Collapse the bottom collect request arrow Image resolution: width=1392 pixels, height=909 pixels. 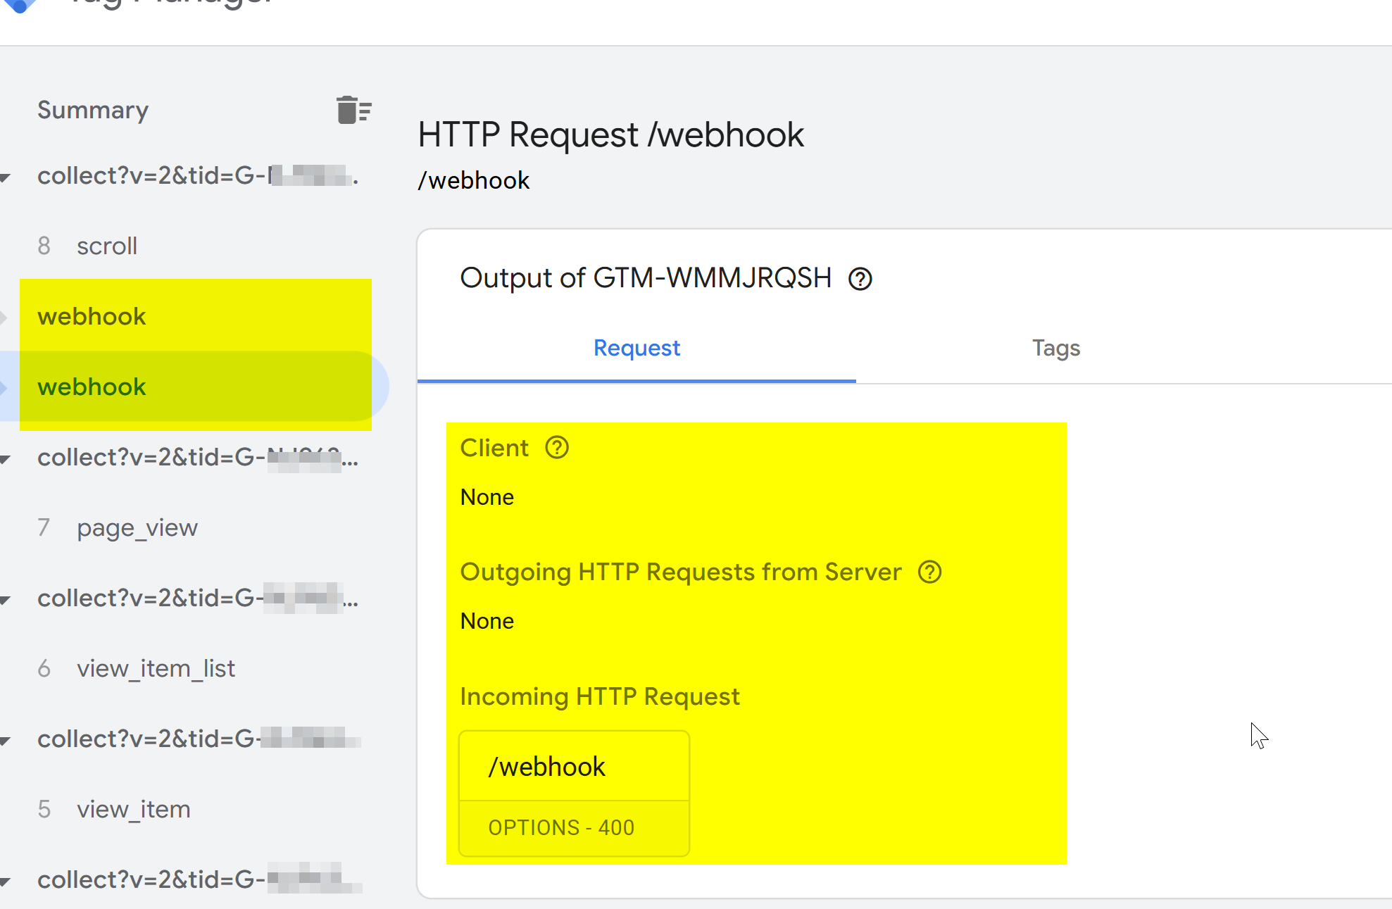(5, 882)
